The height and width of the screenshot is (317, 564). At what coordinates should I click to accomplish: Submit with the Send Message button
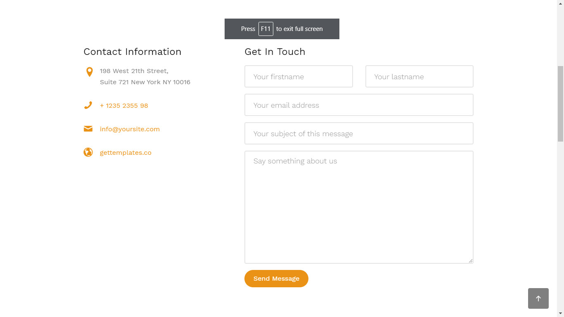(x=276, y=279)
